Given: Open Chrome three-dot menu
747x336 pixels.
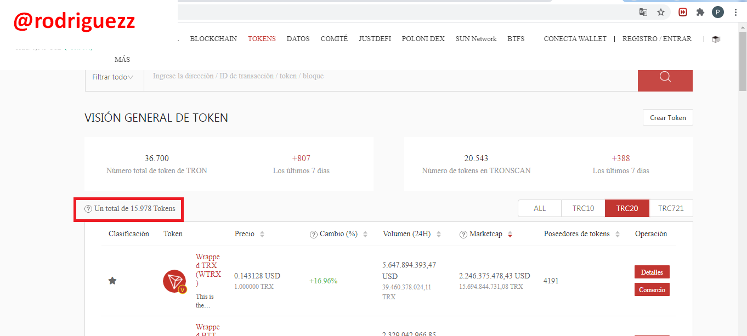Looking at the screenshot, I should click(x=735, y=12).
